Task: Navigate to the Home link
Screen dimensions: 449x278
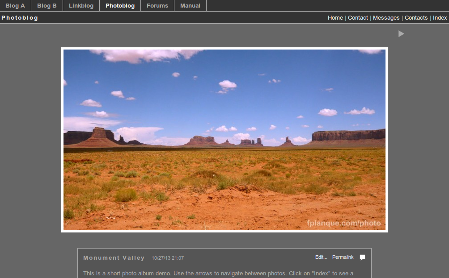Action: click(335, 18)
